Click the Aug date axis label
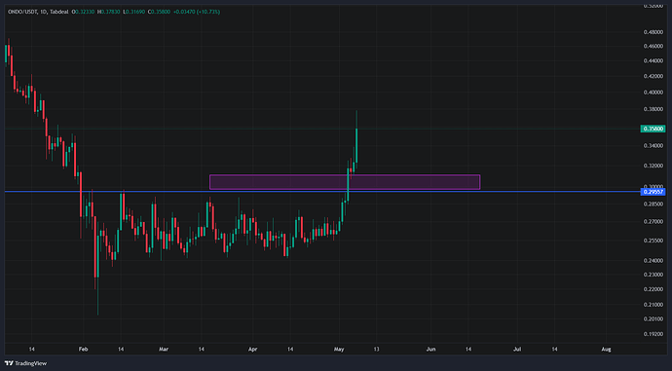Image resolution: width=672 pixels, height=371 pixels. click(x=606, y=350)
